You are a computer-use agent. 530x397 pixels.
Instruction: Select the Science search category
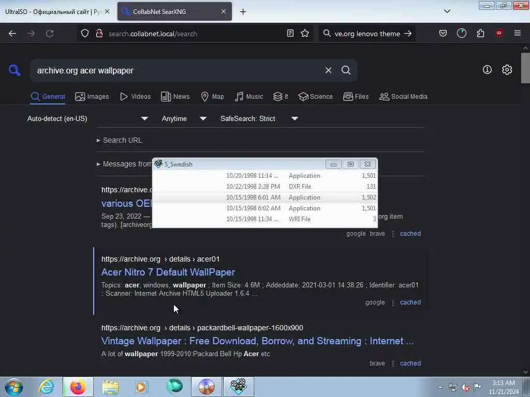coord(315,97)
